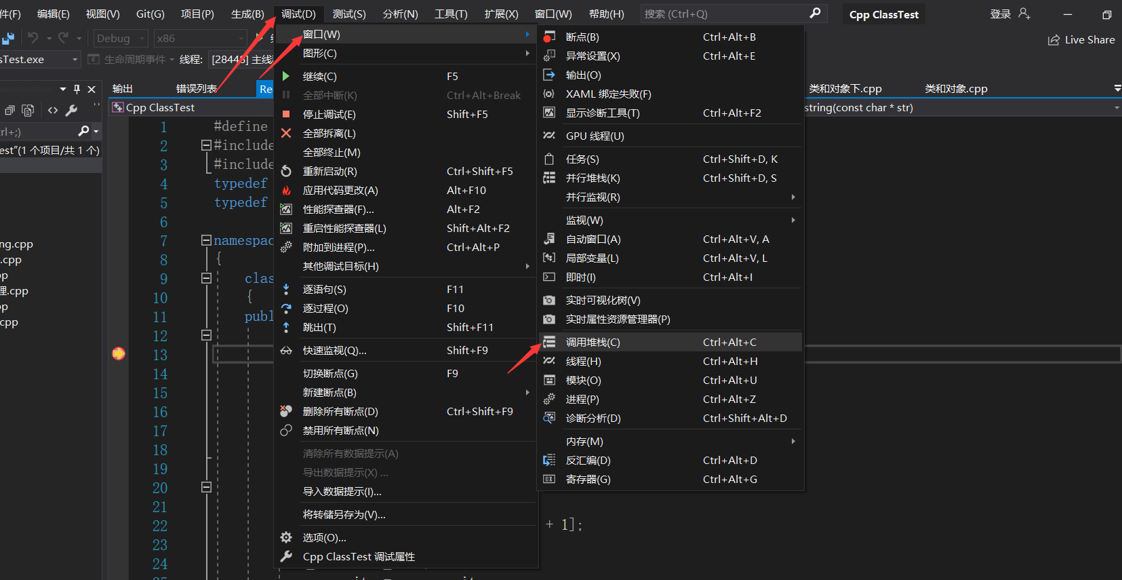
Task: Click Live Share button
Action: coord(1081,40)
